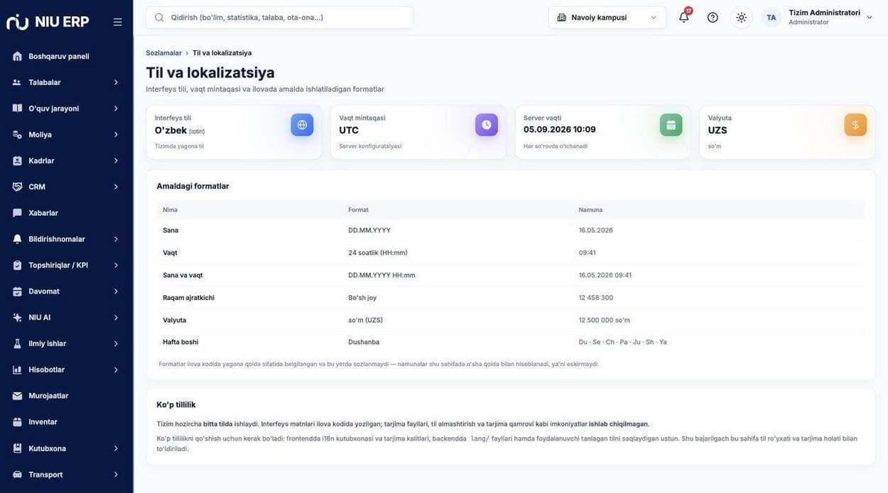Click the currency icon in Valyuta card
The width and height of the screenshot is (888, 493).
(x=856, y=125)
